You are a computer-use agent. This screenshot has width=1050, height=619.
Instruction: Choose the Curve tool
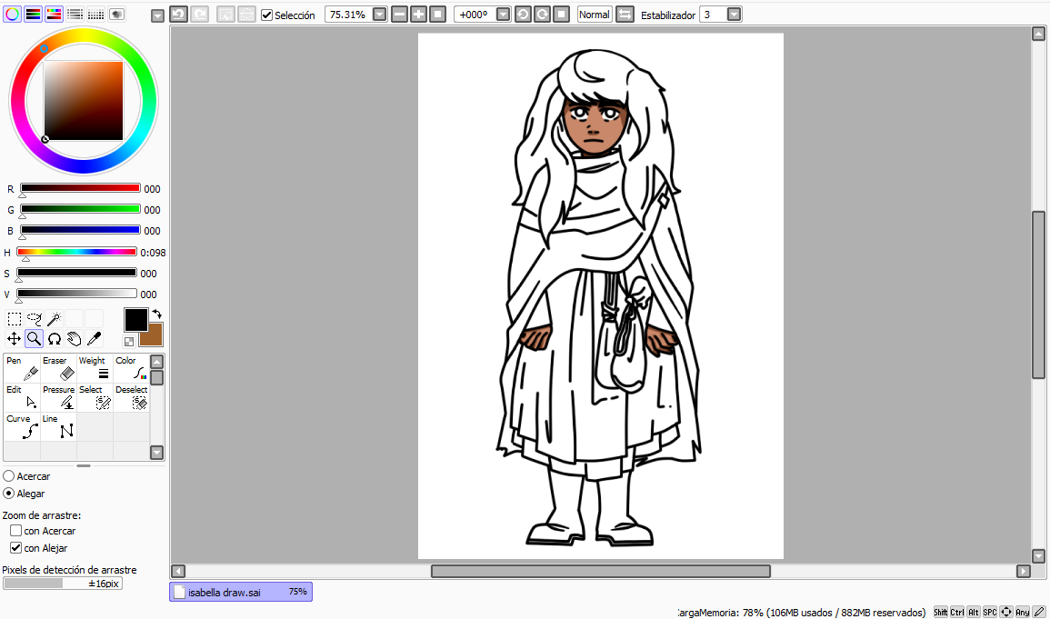(x=22, y=426)
